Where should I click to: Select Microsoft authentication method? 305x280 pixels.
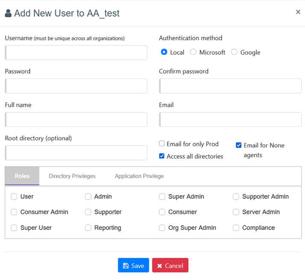click(193, 52)
